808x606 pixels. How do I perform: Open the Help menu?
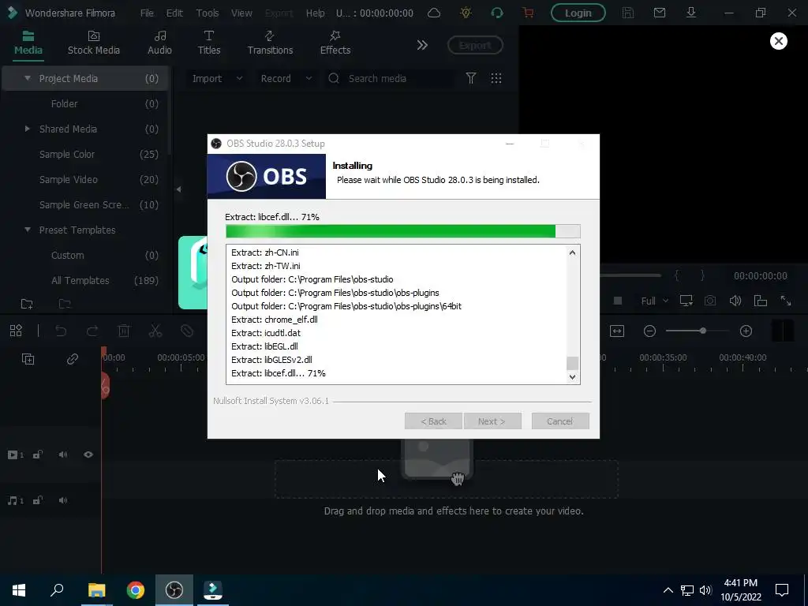coord(315,13)
